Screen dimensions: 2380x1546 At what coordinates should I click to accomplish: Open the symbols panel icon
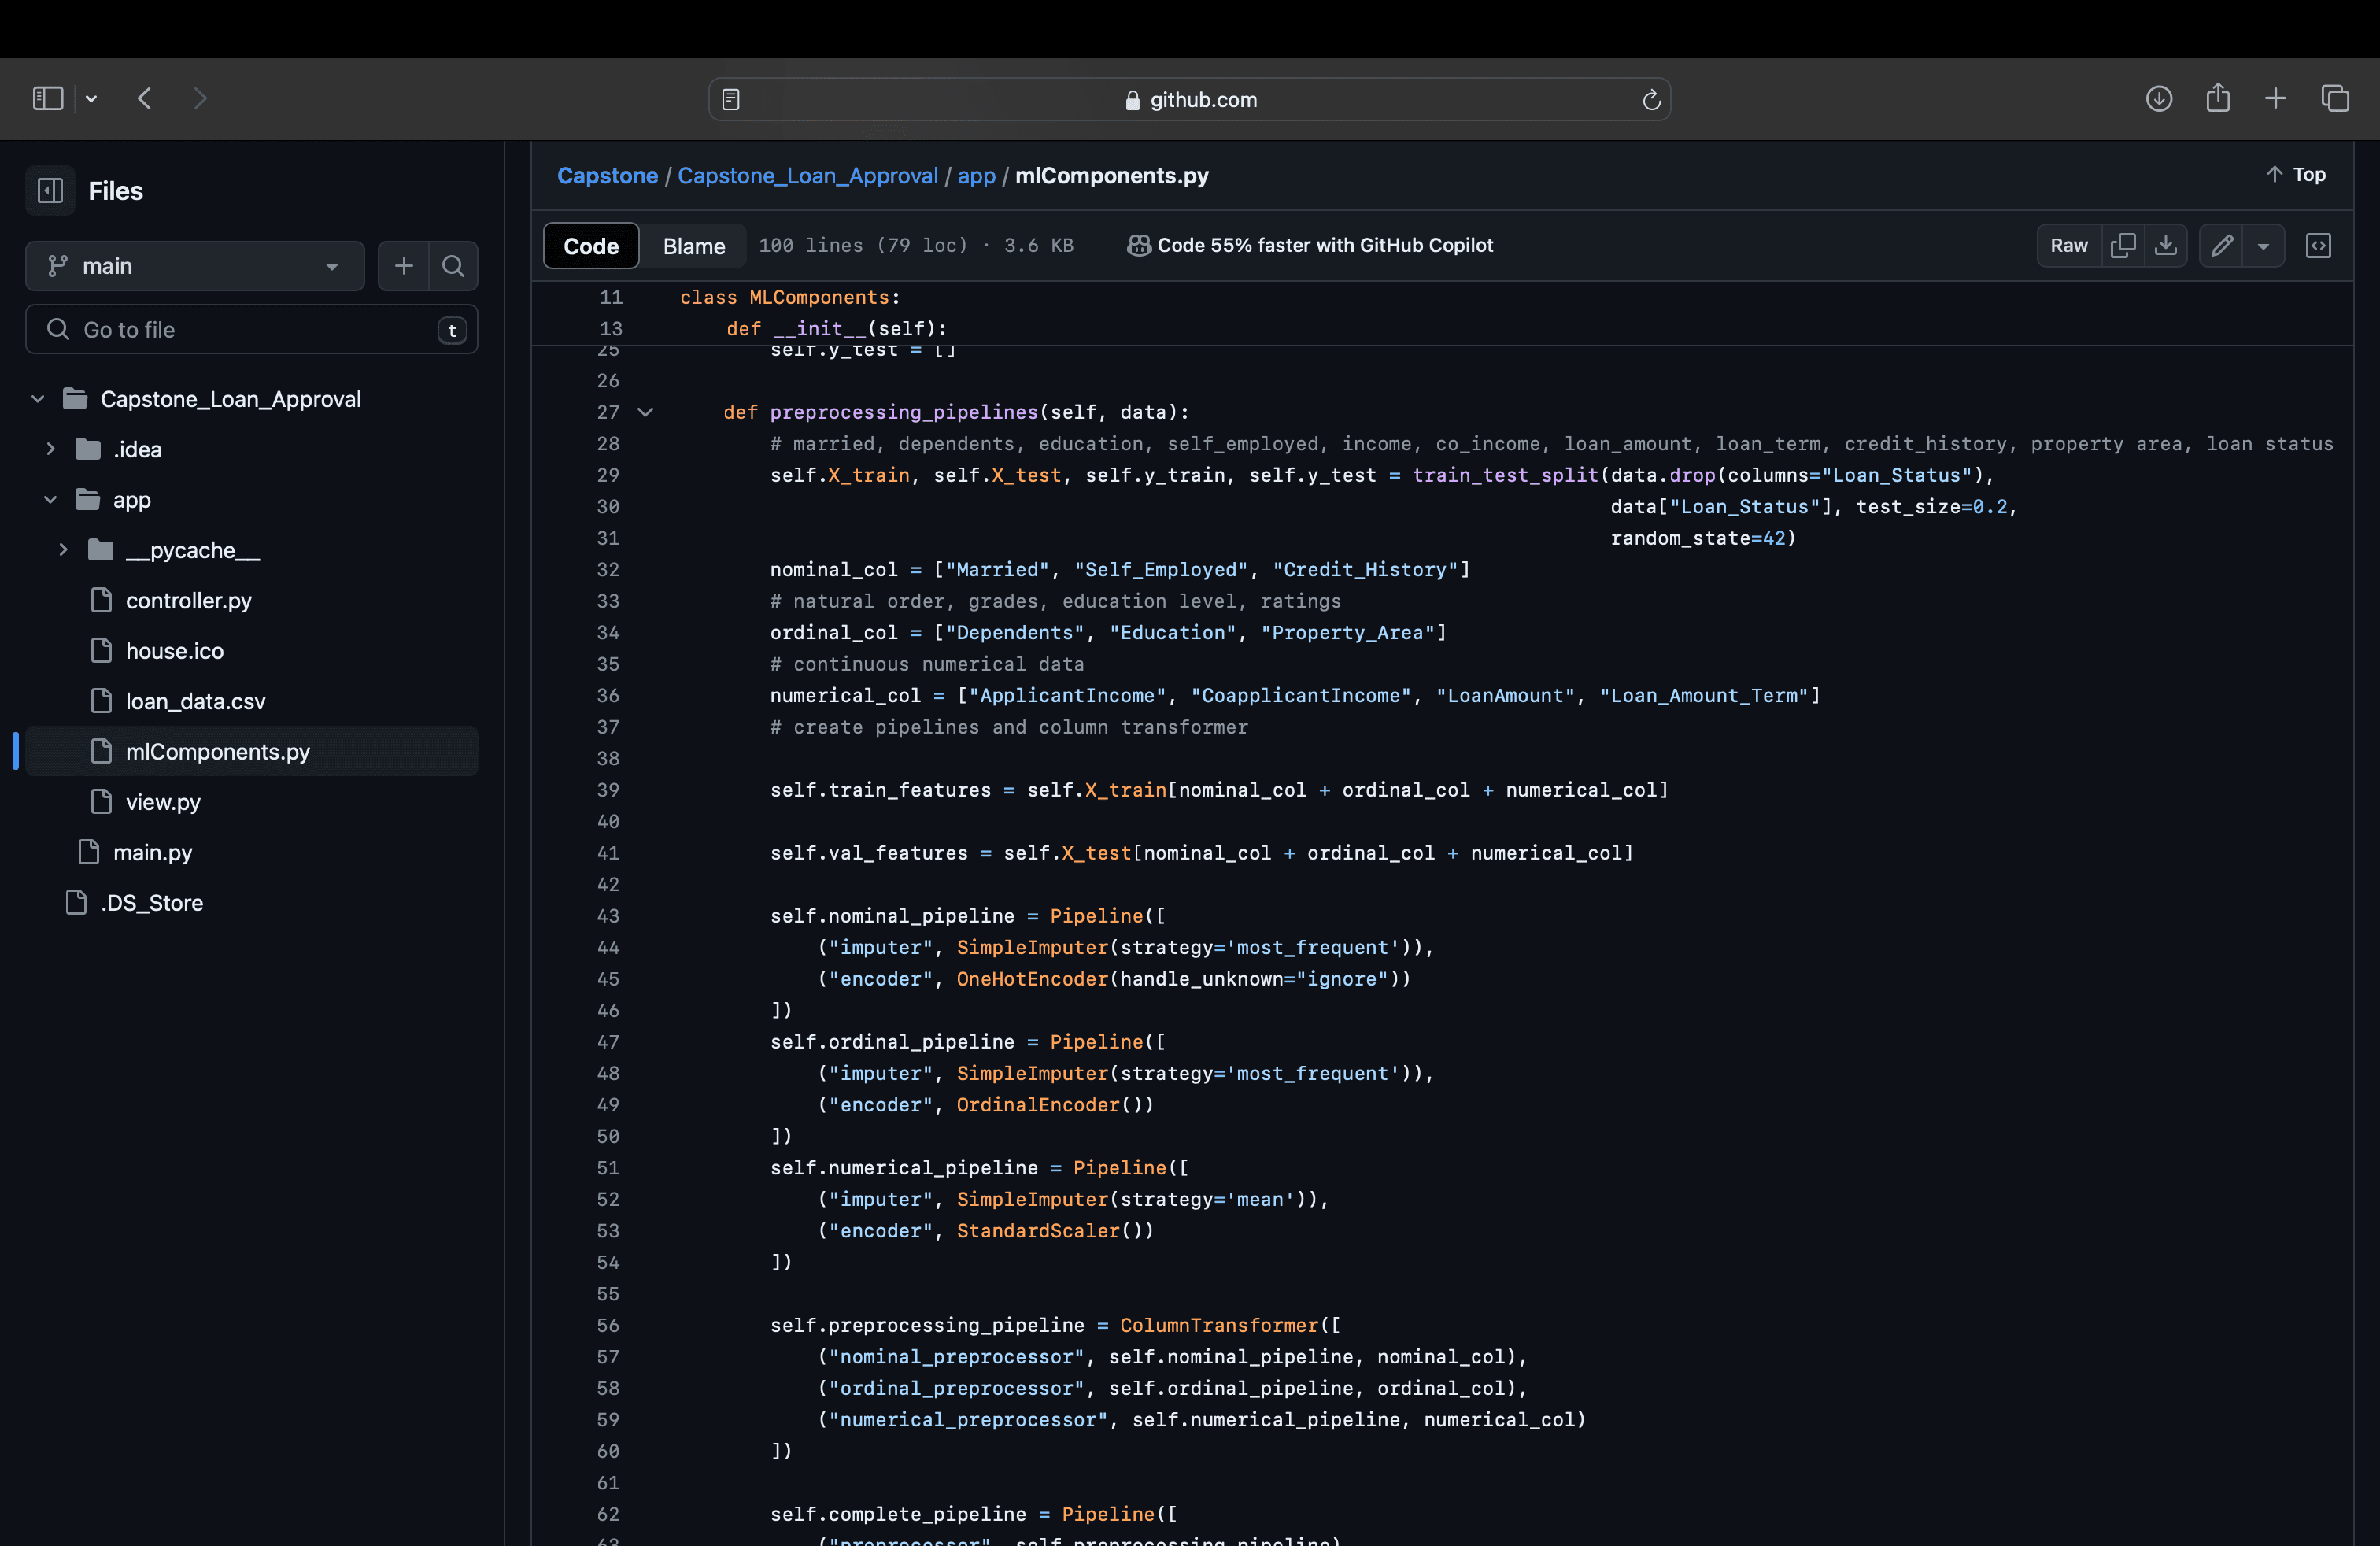2318,245
